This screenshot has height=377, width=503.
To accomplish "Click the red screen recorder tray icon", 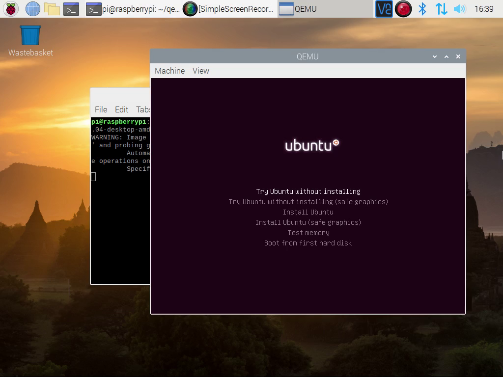I will (x=403, y=9).
